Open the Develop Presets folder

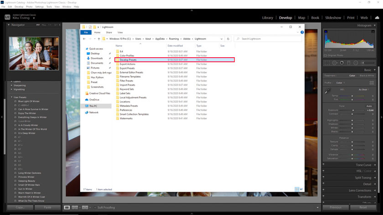(175, 60)
